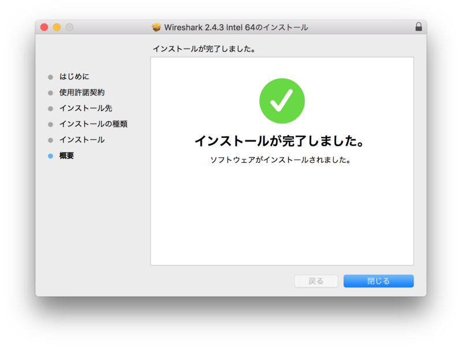Click the blue 閉じる button
Image resolution: width=462 pixels, height=347 pixels.
378,281
